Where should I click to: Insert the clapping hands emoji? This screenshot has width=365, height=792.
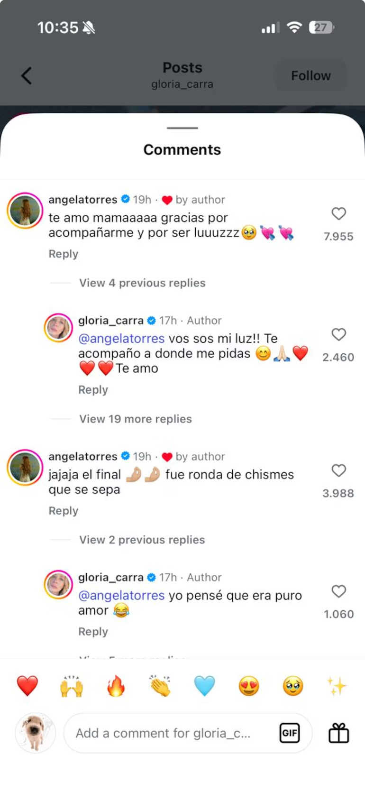[x=160, y=686]
